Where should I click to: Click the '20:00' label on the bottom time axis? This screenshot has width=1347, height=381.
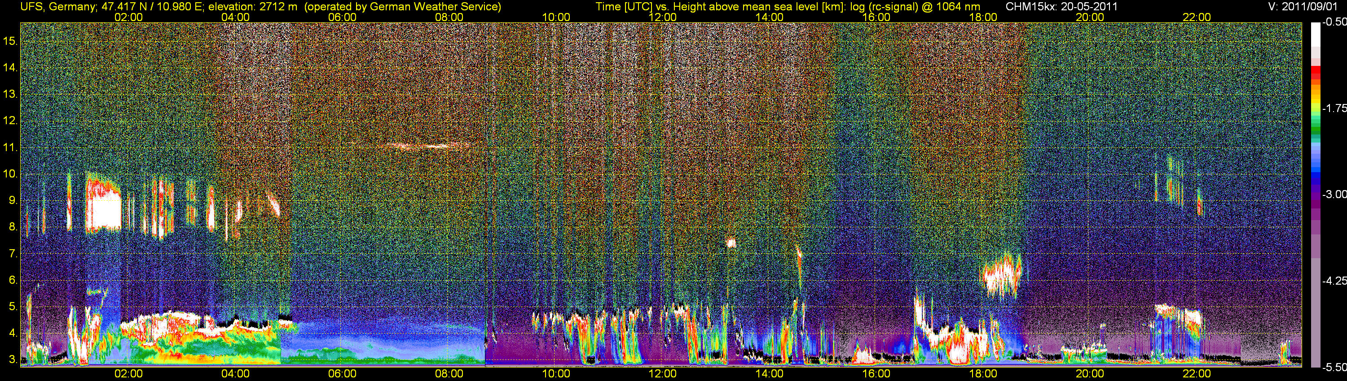point(1090,374)
